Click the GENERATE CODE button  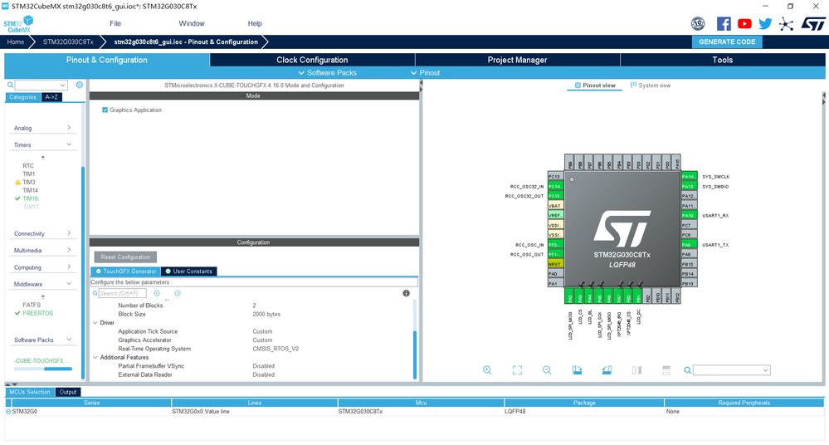click(727, 42)
